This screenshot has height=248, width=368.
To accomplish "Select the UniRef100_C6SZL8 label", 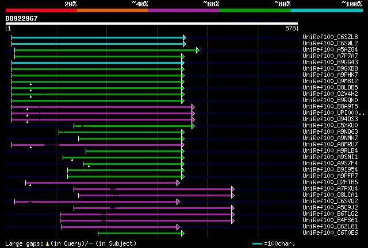I will point(330,37).
